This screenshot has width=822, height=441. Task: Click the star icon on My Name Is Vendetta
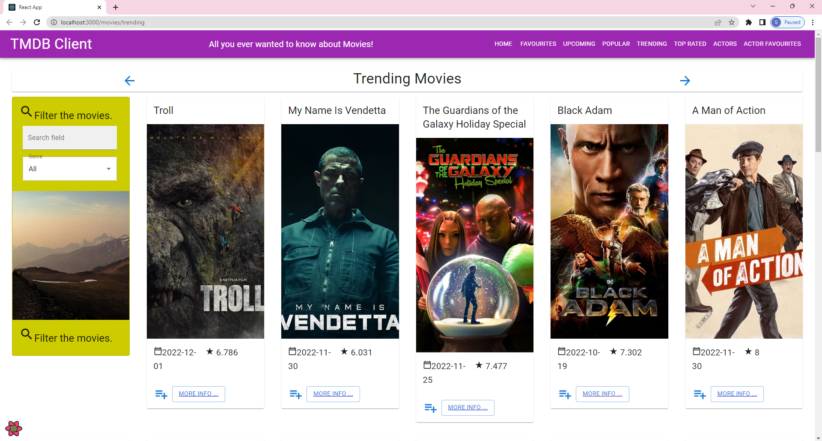tap(344, 352)
